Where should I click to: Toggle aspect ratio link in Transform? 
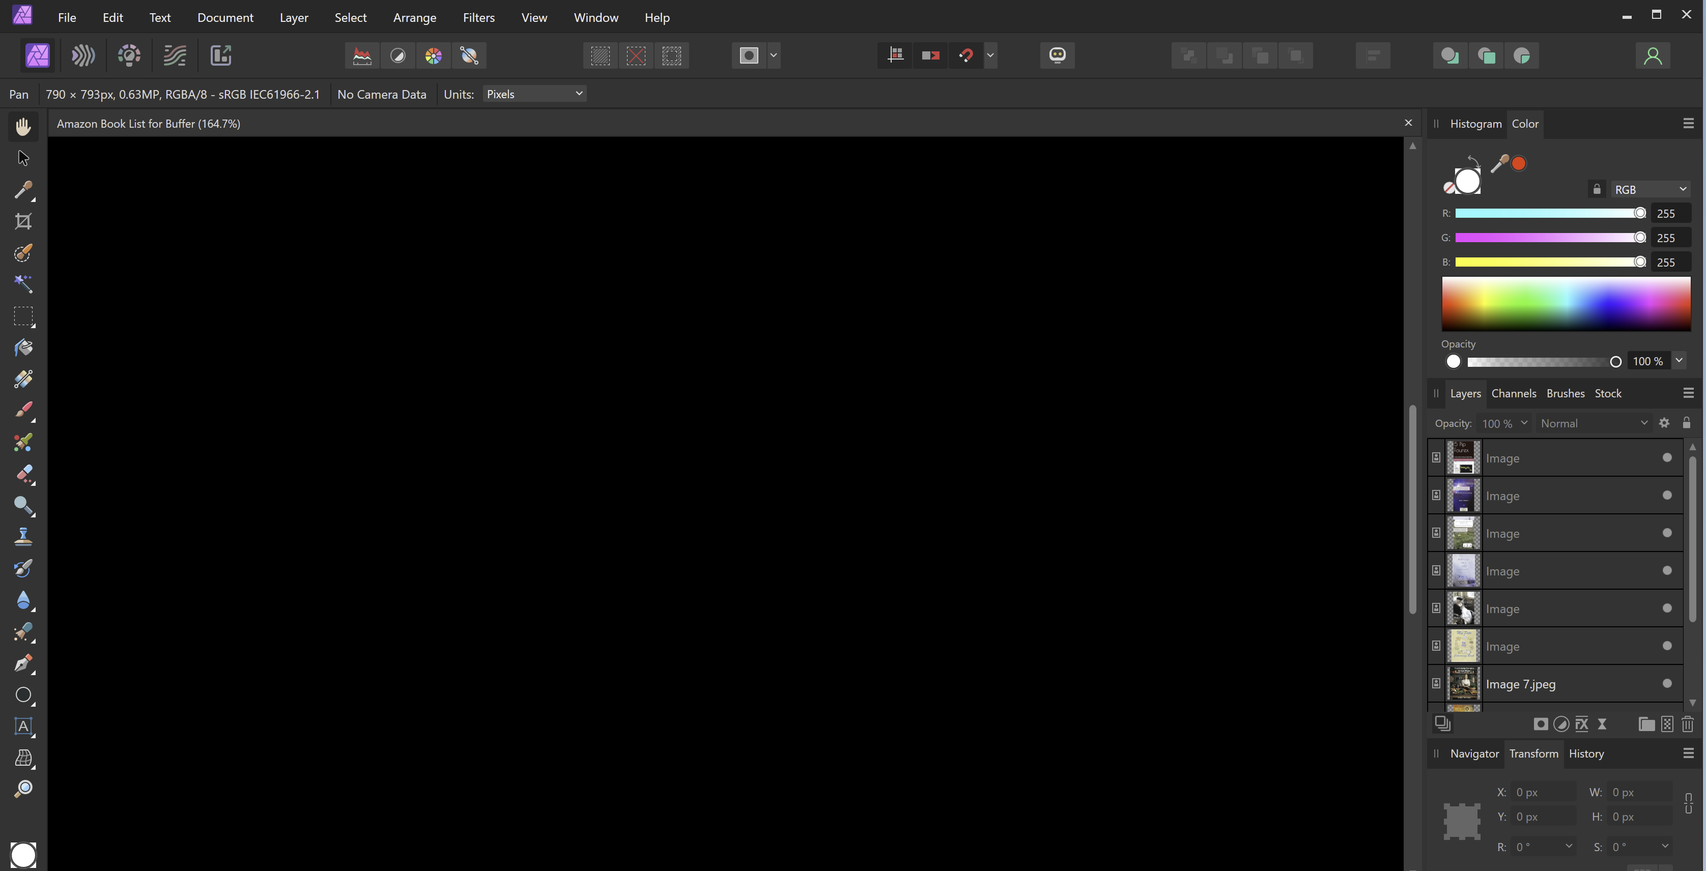(x=1688, y=803)
